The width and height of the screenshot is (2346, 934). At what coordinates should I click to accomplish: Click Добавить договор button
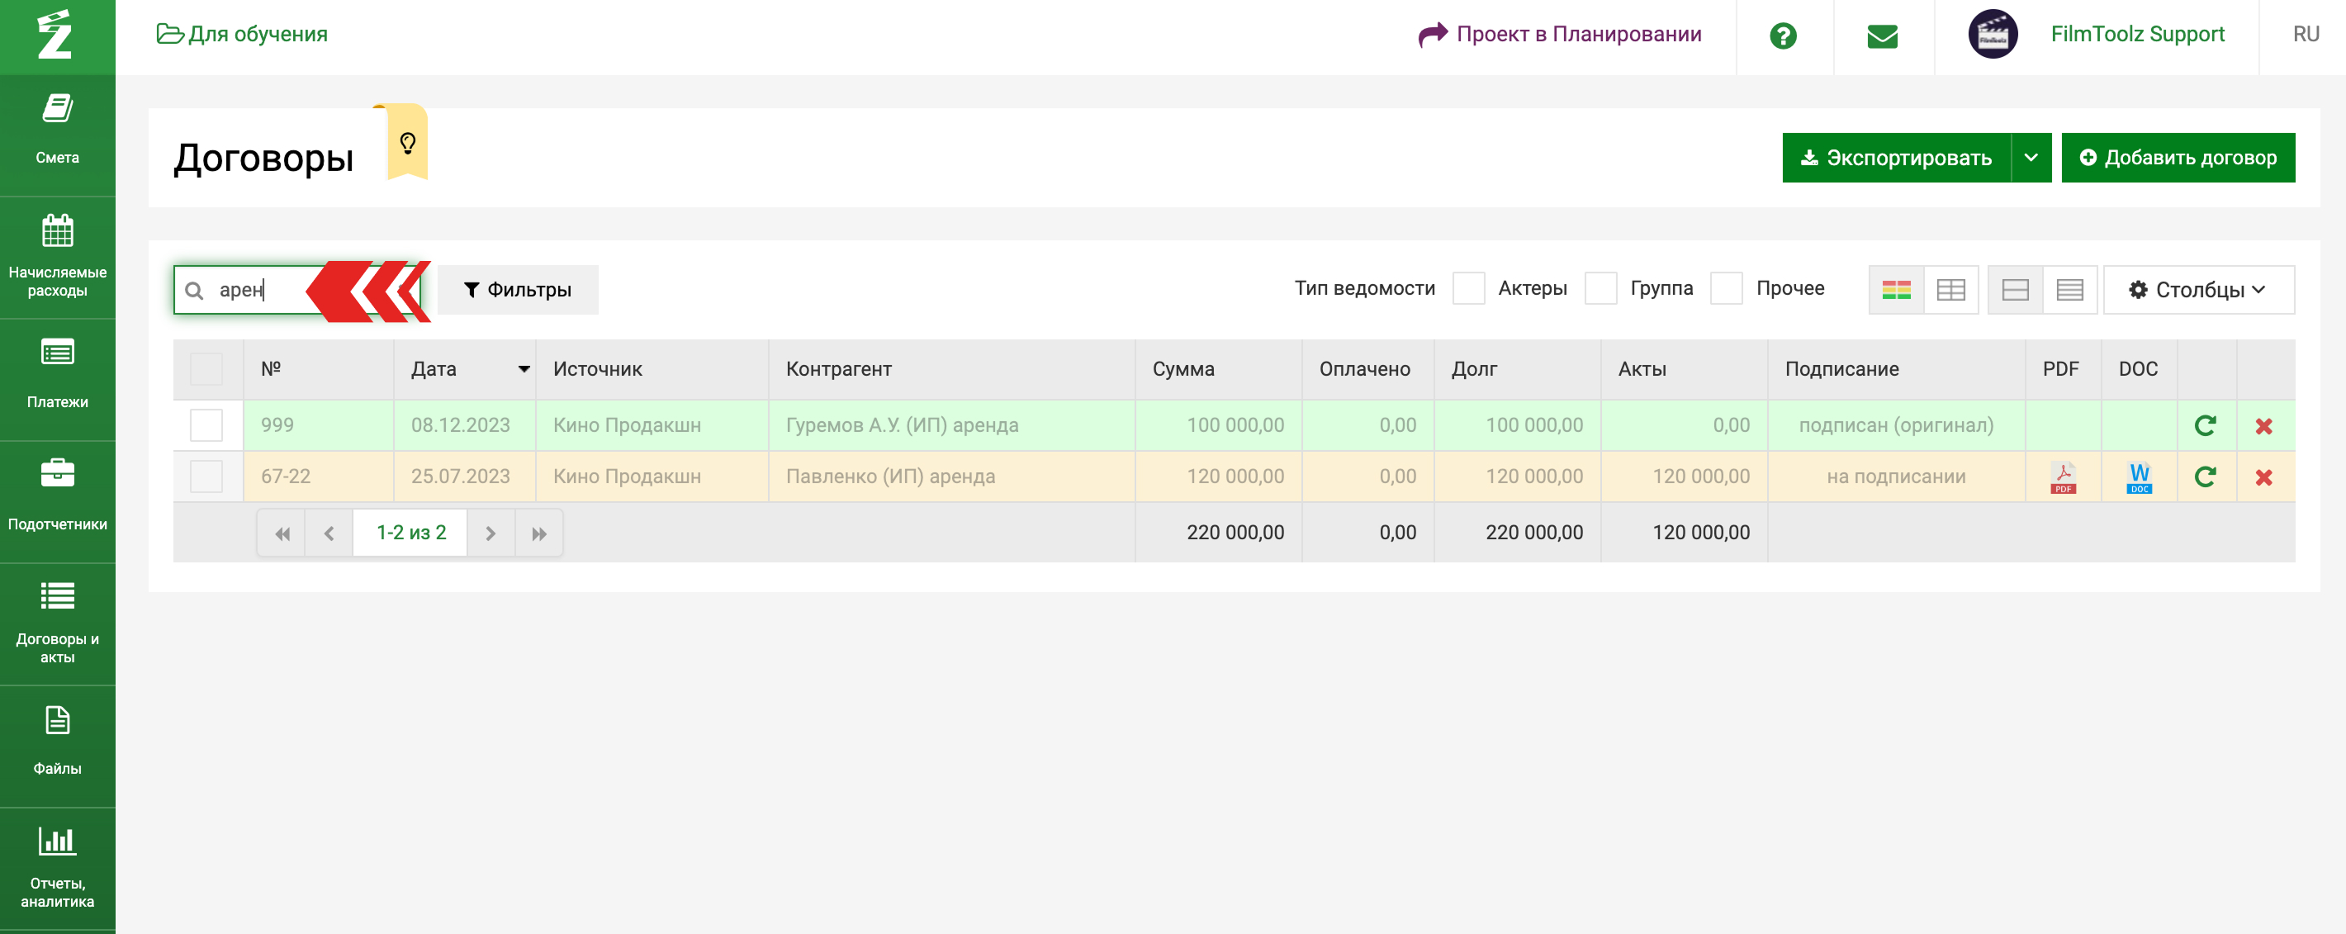pyautogui.click(x=2178, y=158)
